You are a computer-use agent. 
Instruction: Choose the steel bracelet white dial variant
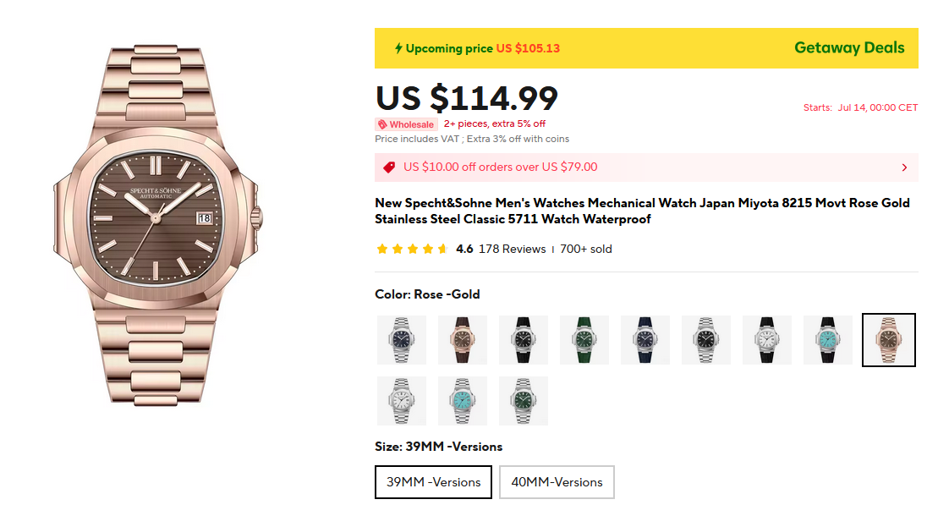click(402, 401)
